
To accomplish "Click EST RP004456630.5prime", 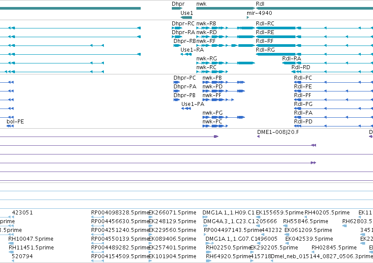I will pyautogui.click(x=120, y=221).
